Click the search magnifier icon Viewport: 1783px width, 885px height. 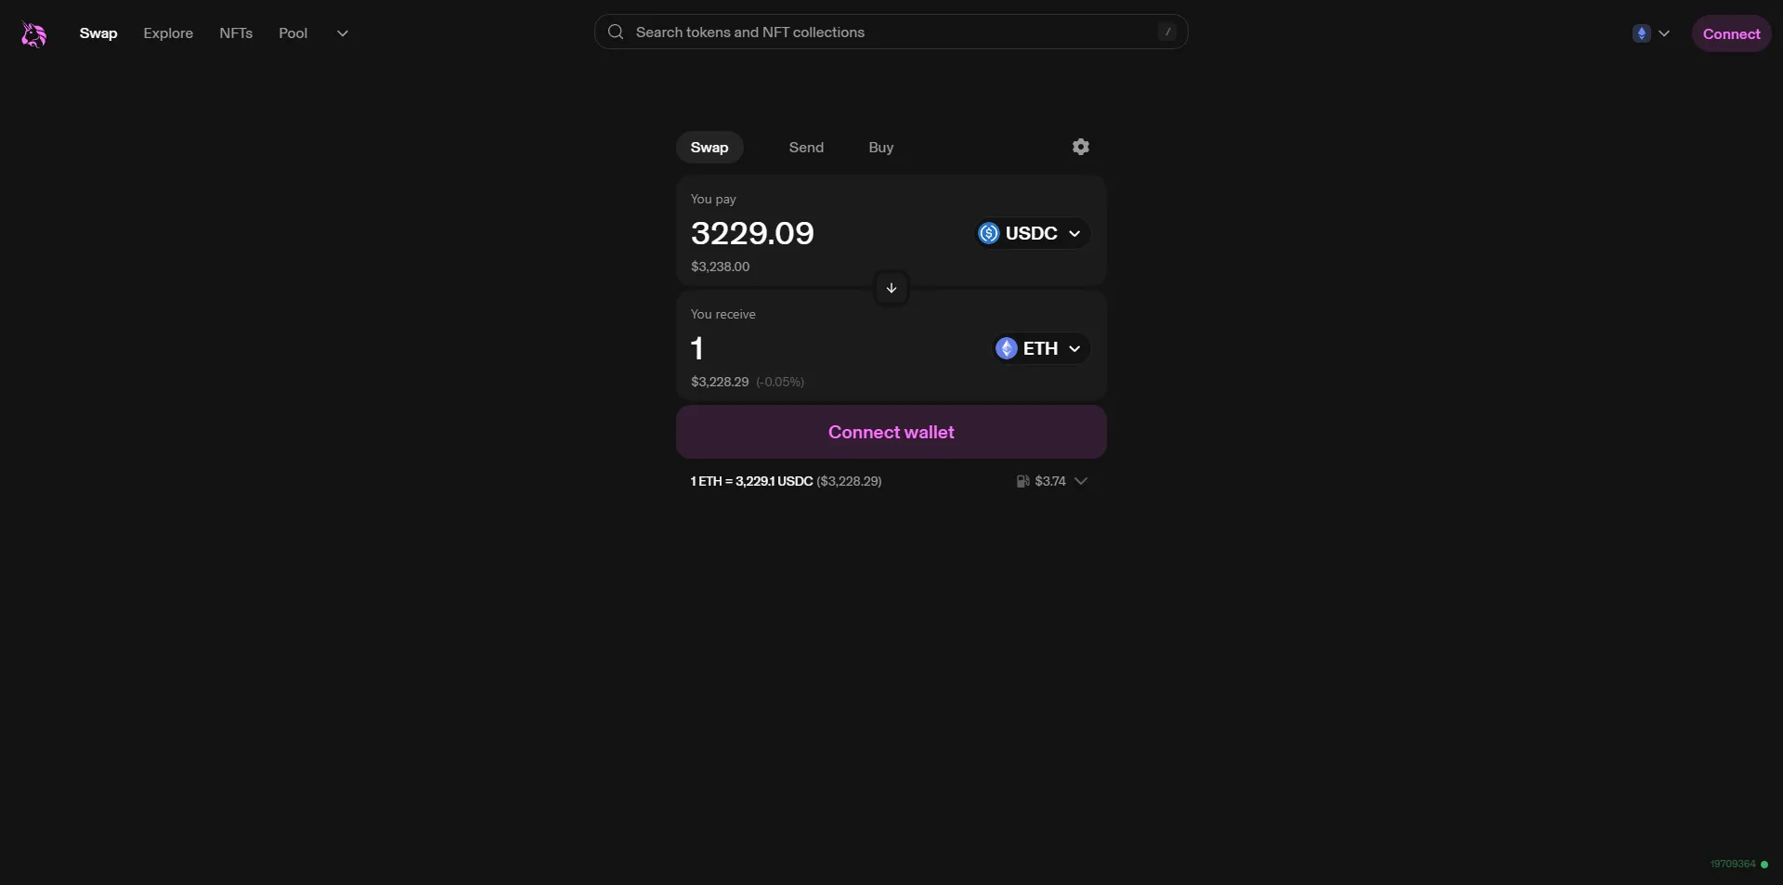(x=616, y=33)
